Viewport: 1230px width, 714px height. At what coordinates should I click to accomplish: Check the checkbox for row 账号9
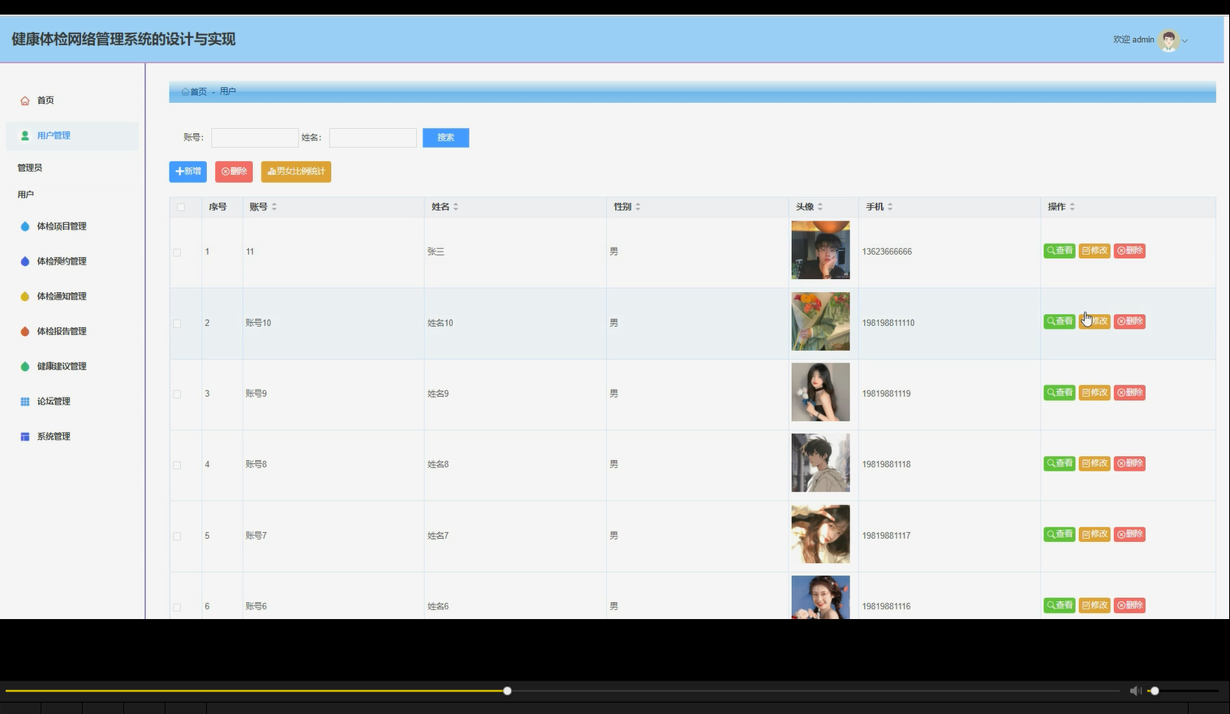tap(177, 394)
